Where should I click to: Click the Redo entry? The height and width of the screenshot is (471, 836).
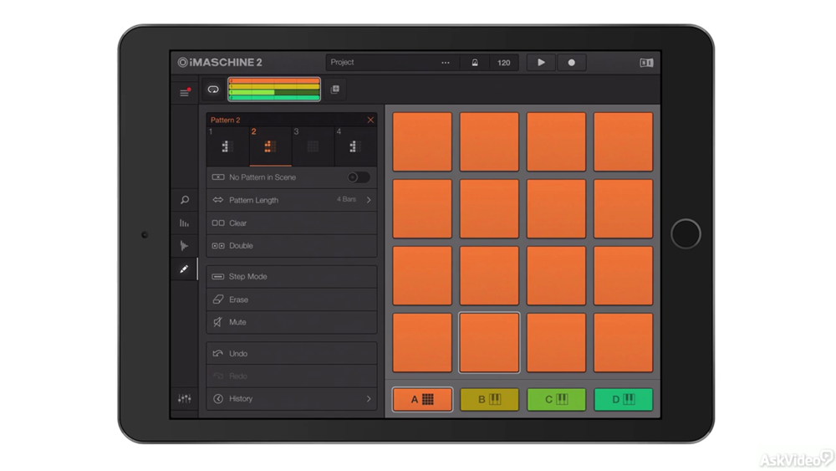coord(292,376)
